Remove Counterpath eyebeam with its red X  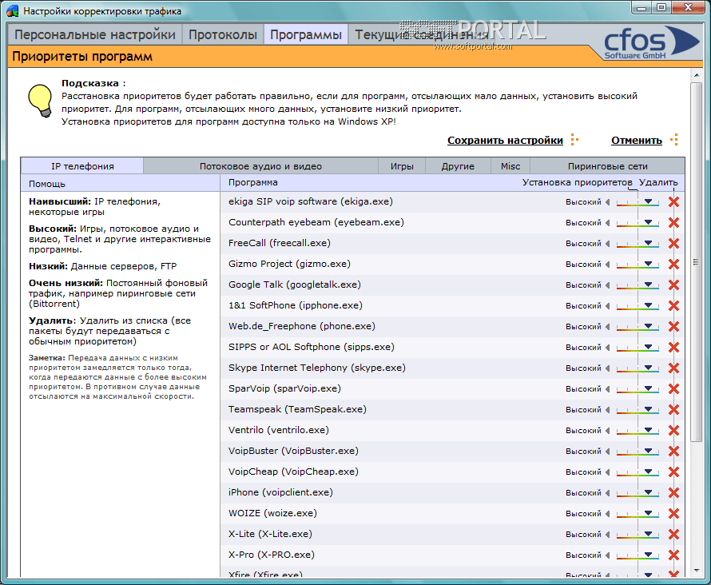(673, 223)
